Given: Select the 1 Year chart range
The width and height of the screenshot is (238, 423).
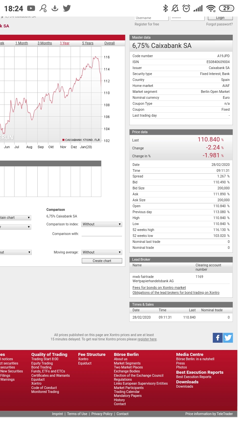Looking at the screenshot, I should (64, 43).
